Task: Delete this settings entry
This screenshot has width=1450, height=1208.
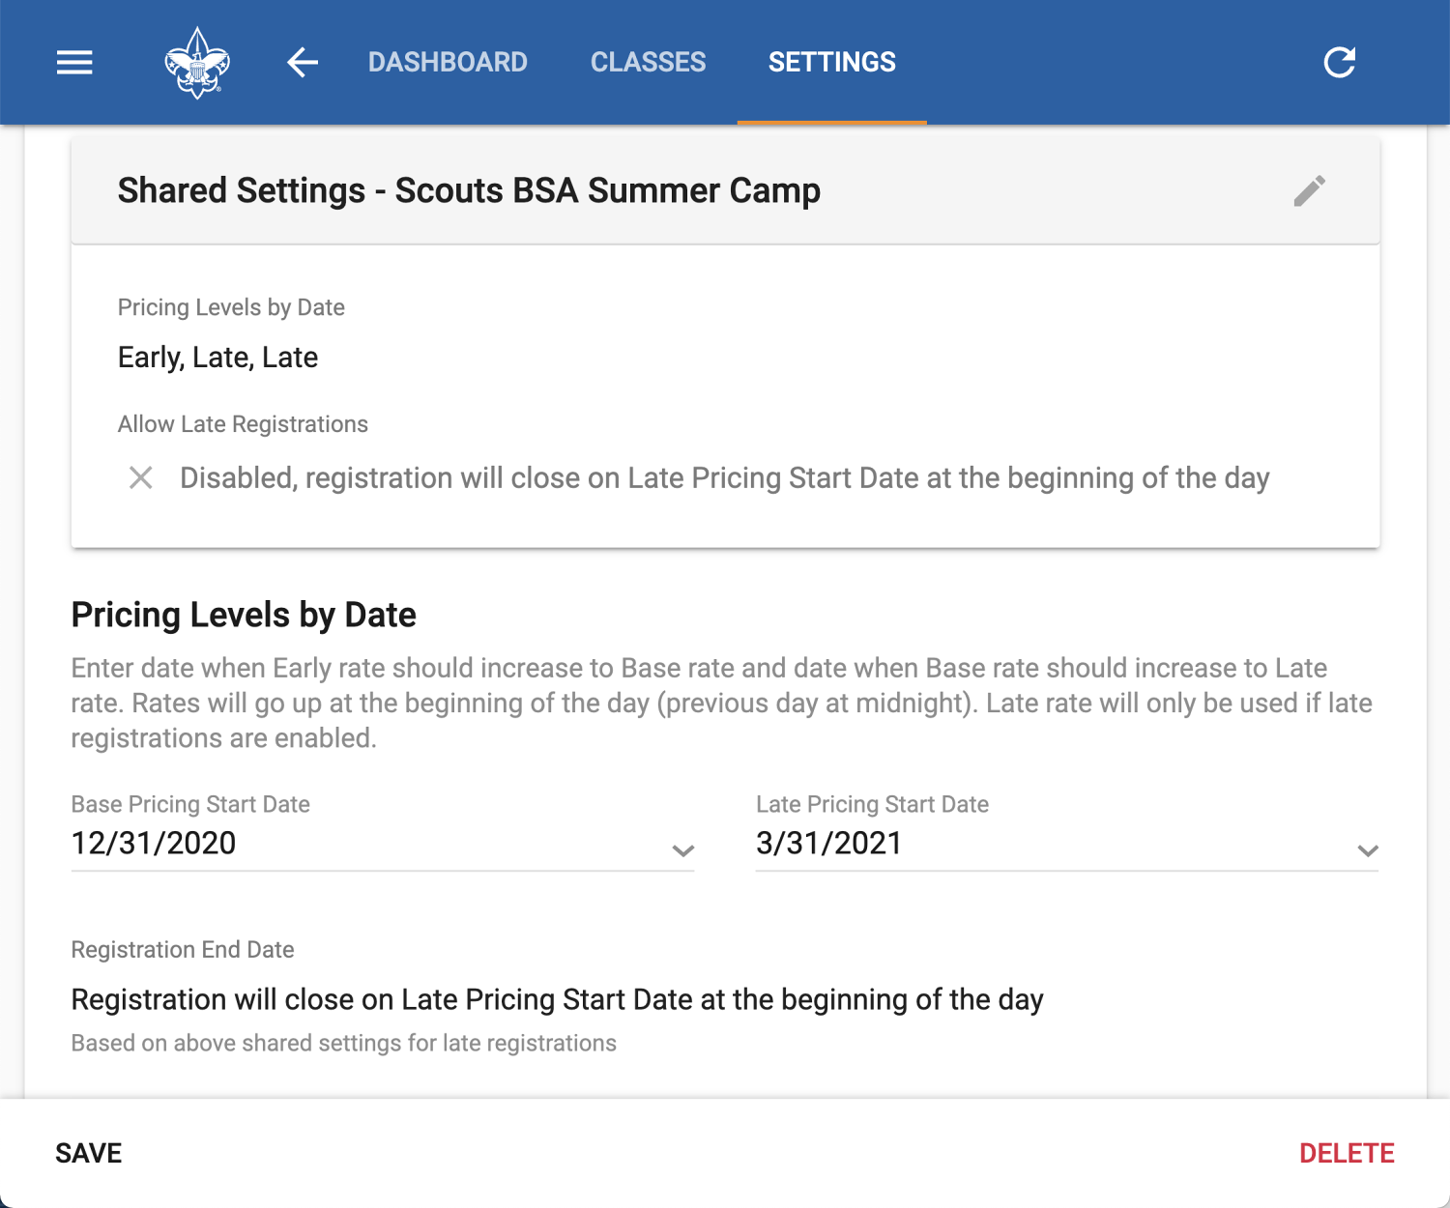Action: pyautogui.click(x=1347, y=1153)
